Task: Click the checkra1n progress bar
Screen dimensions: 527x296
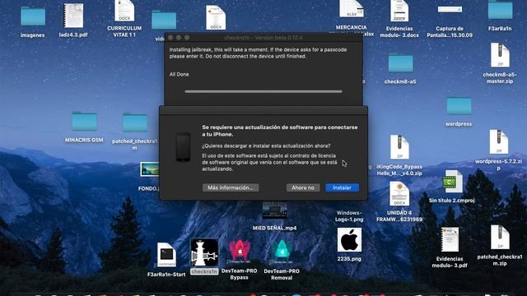Action: pos(263,91)
